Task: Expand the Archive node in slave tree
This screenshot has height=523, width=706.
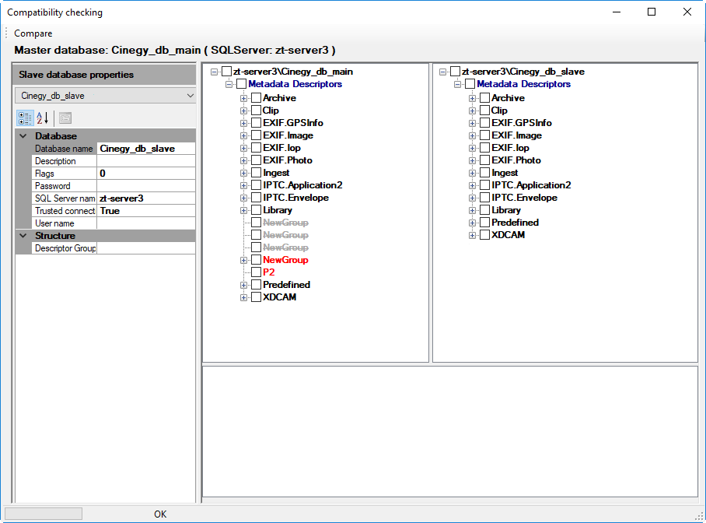Action: (x=472, y=98)
